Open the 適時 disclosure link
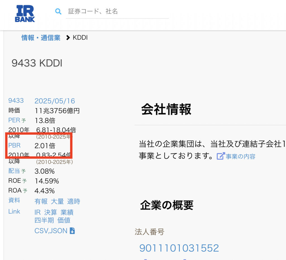Screen dimensions: 286x260 point(74,201)
